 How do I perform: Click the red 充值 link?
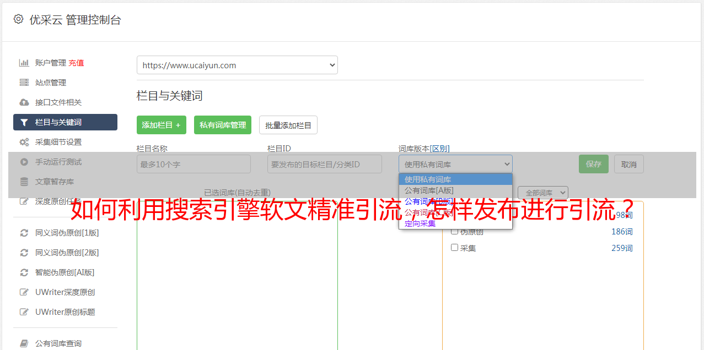pyautogui.click(x=76, y=63)
